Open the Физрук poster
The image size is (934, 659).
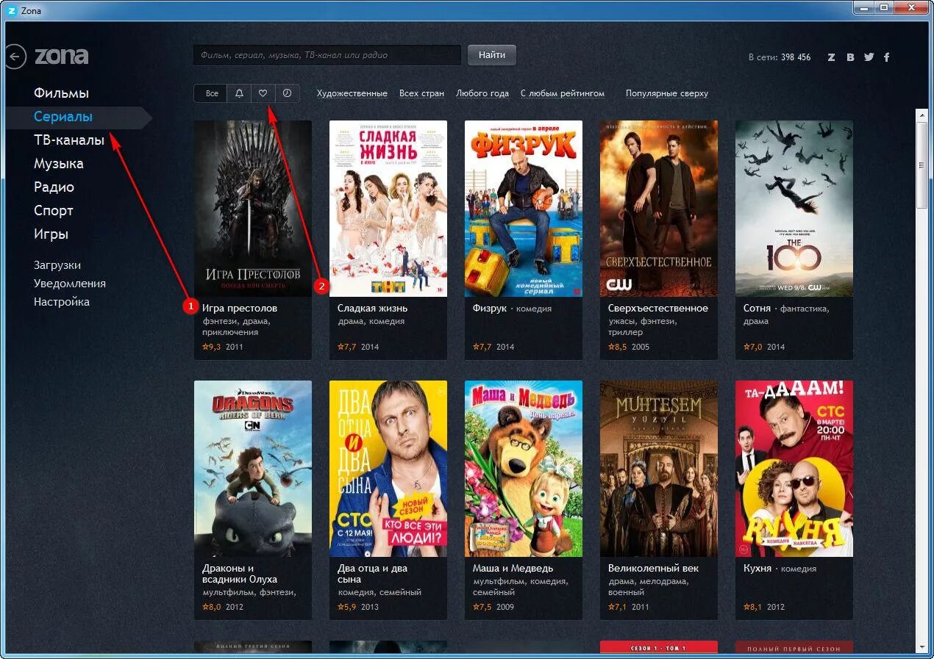click(x=524, y=209)
